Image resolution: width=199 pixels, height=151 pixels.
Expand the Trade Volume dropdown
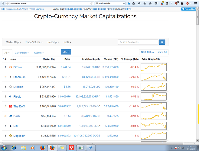coord(34,42)
